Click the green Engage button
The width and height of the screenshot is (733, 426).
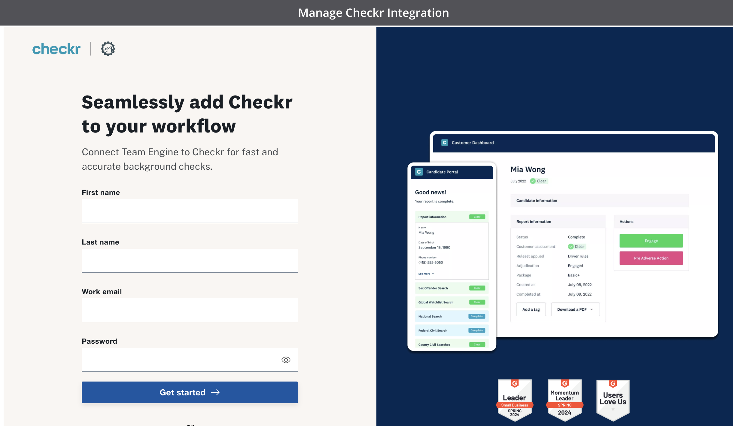[x=651, y=241]
